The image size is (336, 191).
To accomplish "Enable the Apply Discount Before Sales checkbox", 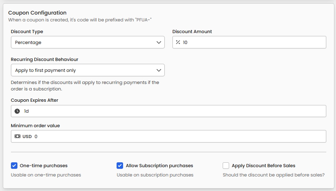I will click(226, 166).
